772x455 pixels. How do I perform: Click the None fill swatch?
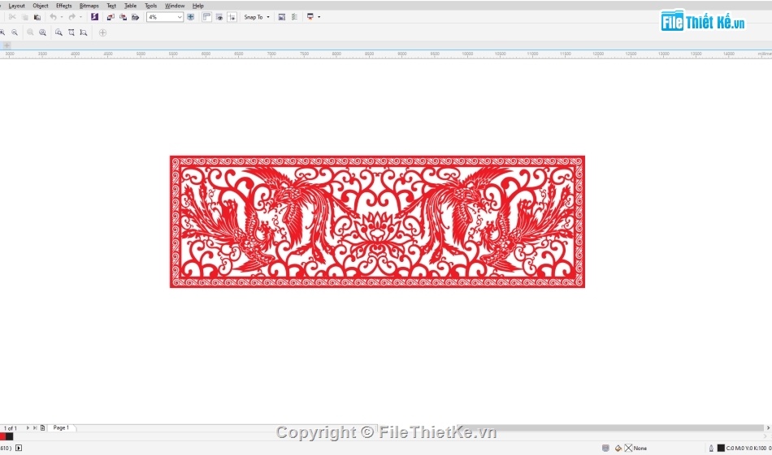click(629, 449)
